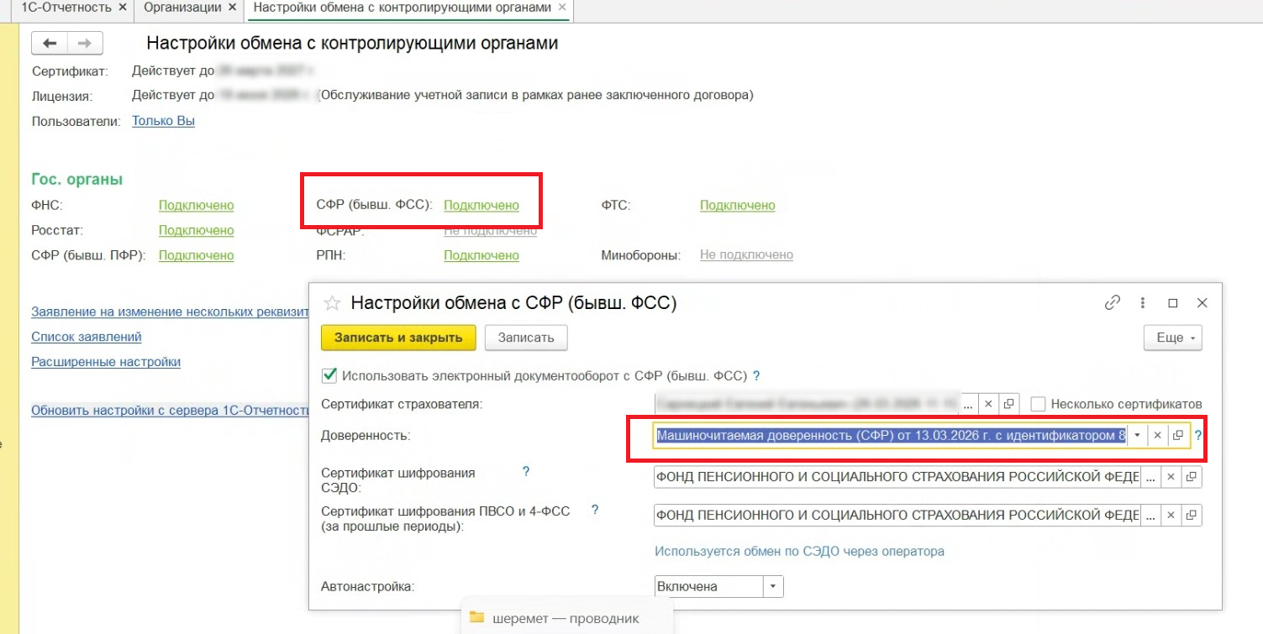This screenshot has height=634, width=1263.
Task: Open the Минобороны Не подключено link
Action: (746, 254)
